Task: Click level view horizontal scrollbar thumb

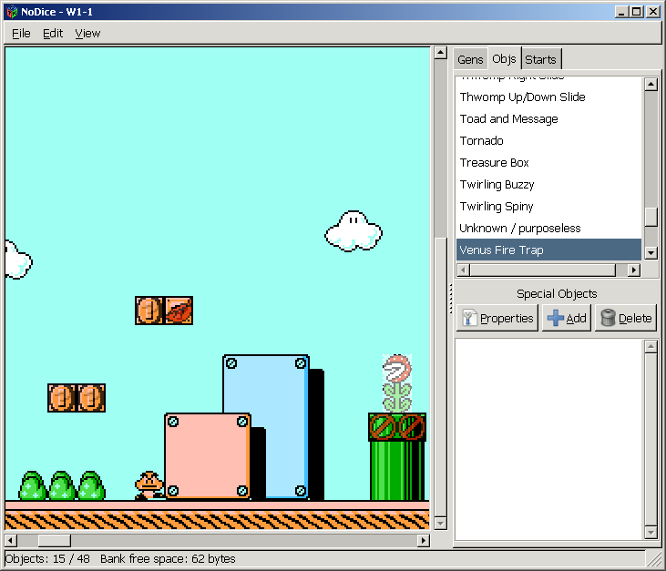Action: (x=55, y=541)
